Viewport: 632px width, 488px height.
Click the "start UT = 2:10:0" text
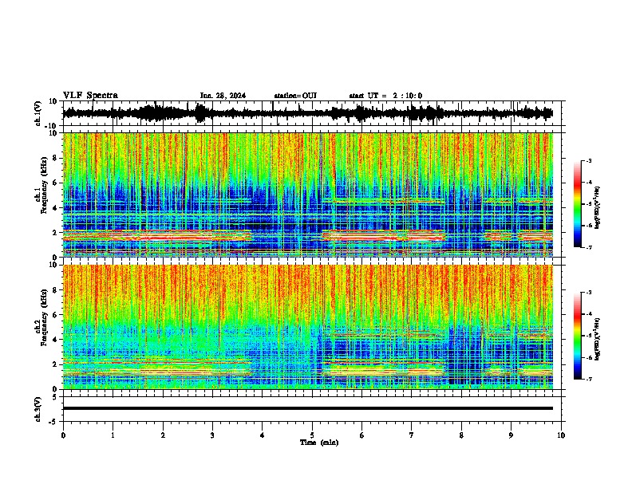[385, 96]
